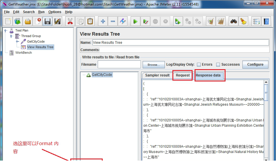
Task: Open the Templates icon
Action: [x=18, y=22]
